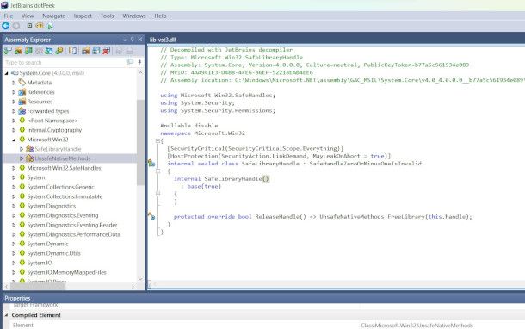Click the Open assembly icon in Assembly Explorer
This screenshot has width=525, height=329.
click(8, 51)
